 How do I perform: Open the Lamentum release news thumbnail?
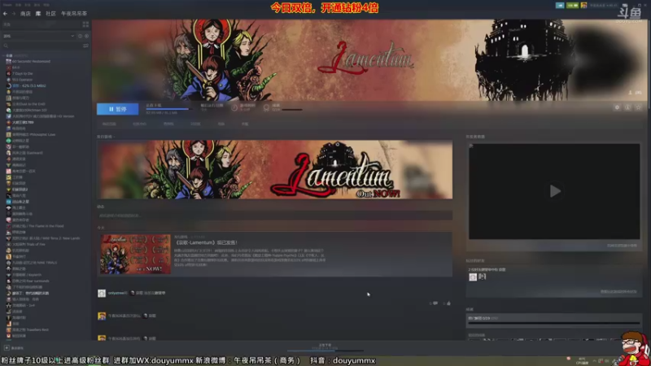pyautogui.click(x=135, y=255)
